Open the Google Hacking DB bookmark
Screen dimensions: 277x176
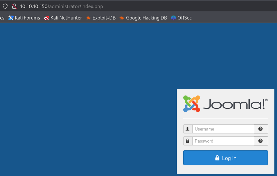point(143,18)
